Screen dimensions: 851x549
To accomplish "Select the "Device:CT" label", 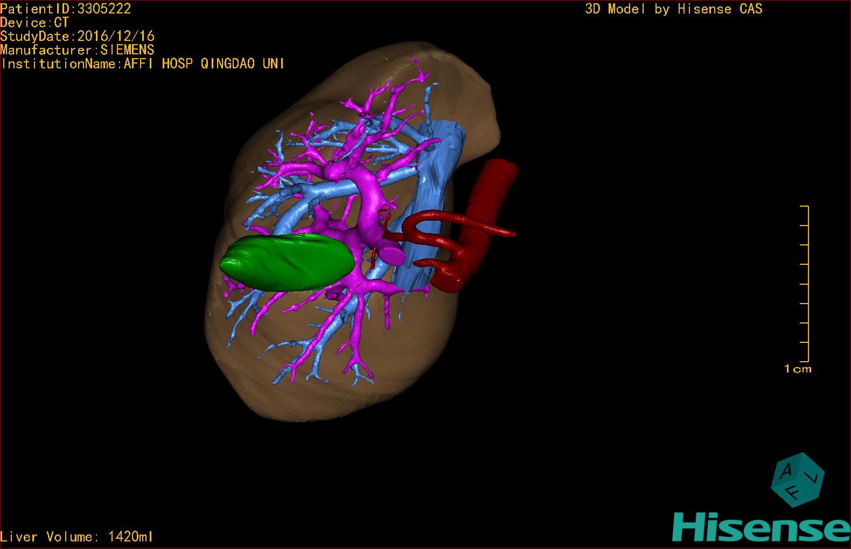I will pyautogui.click(x=34, y=23).
